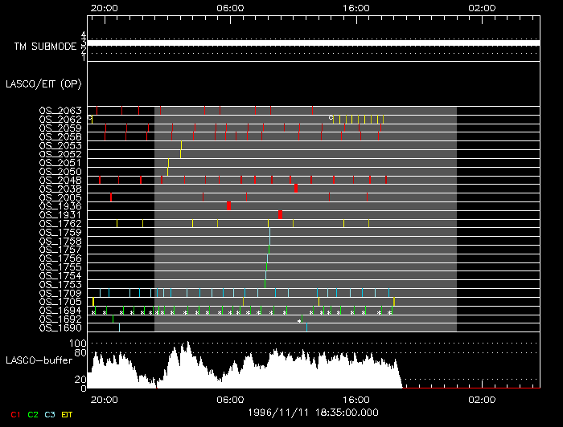Click the red C1 legend label
Image resolution: width=563 pixels, height=427 pixels.
[13, 414]
